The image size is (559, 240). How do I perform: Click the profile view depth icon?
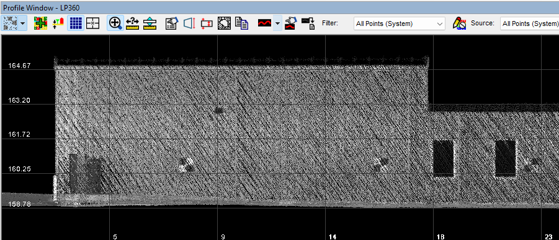click(189, 23)
